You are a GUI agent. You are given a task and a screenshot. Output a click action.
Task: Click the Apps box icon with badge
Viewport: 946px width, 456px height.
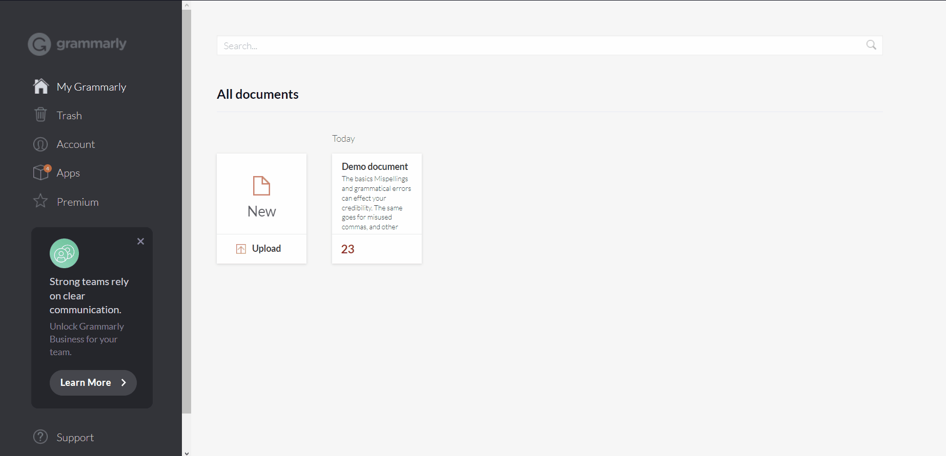[x=41, y=172]
